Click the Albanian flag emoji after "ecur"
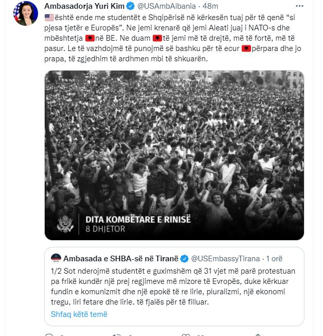The image size is (323, 336). [x=246, y=48]
